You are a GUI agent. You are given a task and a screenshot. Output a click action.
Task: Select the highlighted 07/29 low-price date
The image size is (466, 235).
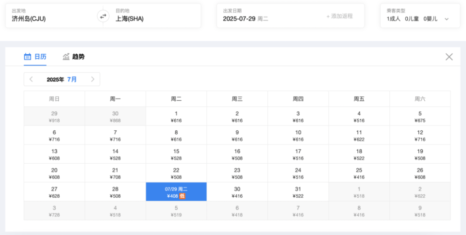(x=176, y=192)
